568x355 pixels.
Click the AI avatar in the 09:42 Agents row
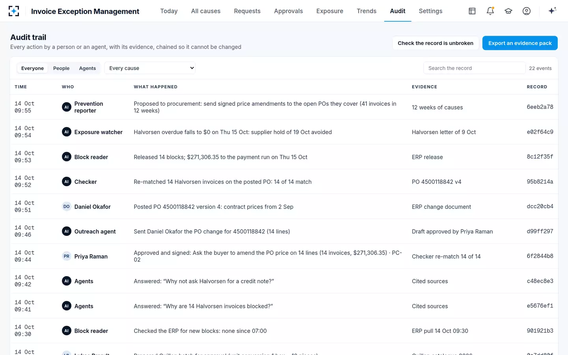(x=67, y=281)
